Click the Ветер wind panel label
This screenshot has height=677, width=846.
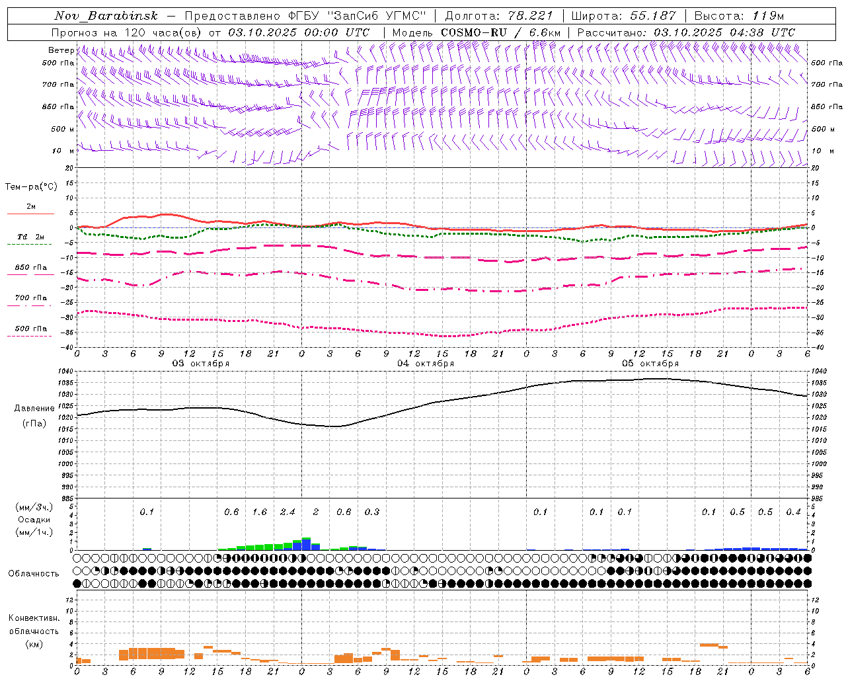61,50
